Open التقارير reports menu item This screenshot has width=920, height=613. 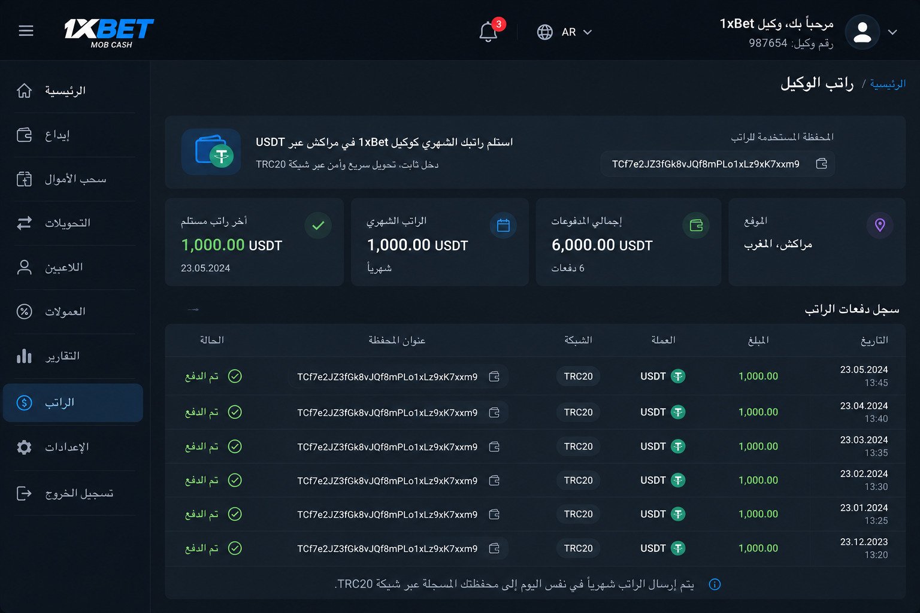pos(73,356)
